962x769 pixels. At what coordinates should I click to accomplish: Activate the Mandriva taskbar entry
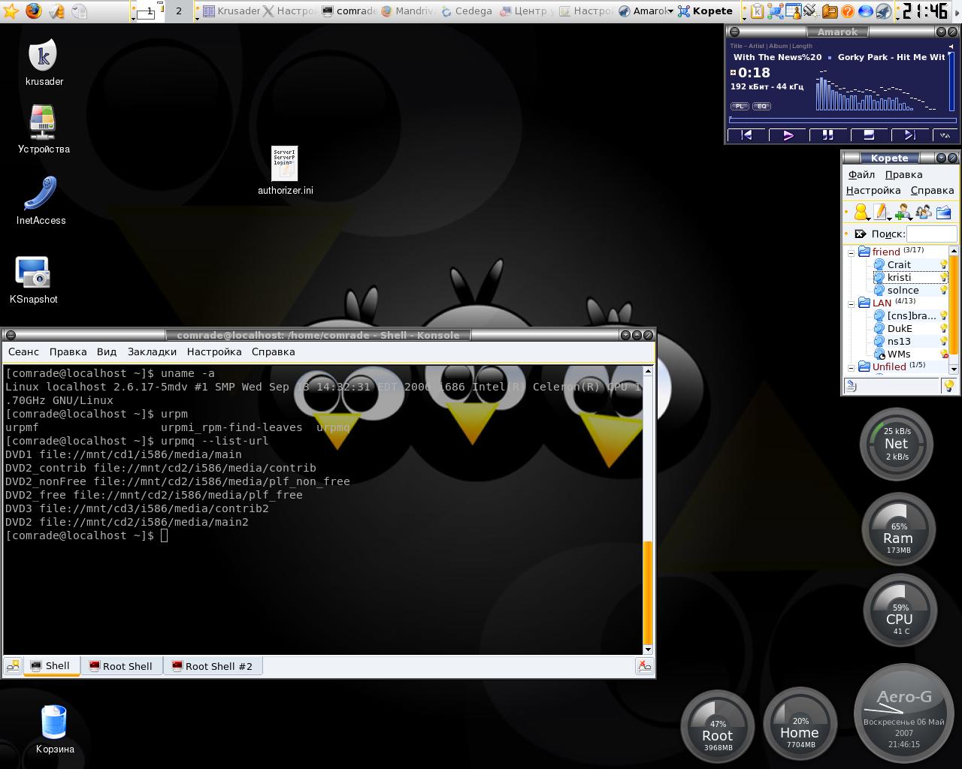point(408,11)
